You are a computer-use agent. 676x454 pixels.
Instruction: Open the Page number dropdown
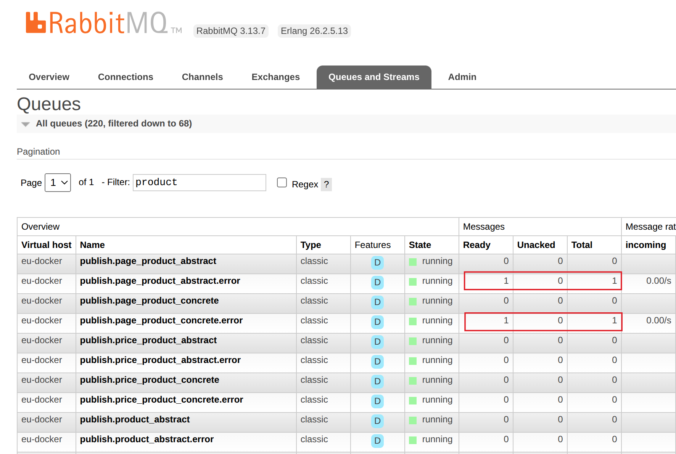click(x=58, y=182)
